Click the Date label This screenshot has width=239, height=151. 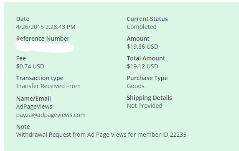23,19
